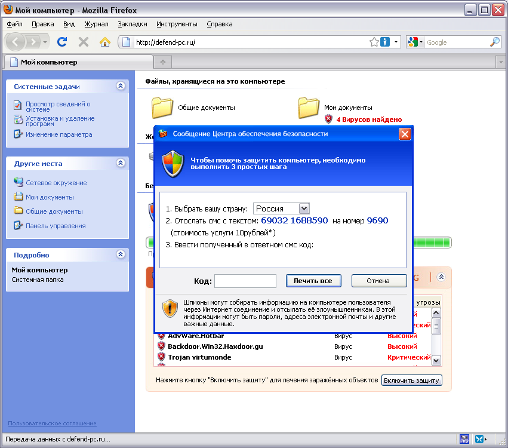Screen dimensions: 508x448
Task: Click the FVD icon in status bar
Action: pyautogui.click(x=464, y=439)
